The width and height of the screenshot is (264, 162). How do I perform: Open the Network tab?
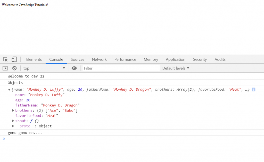99,59
